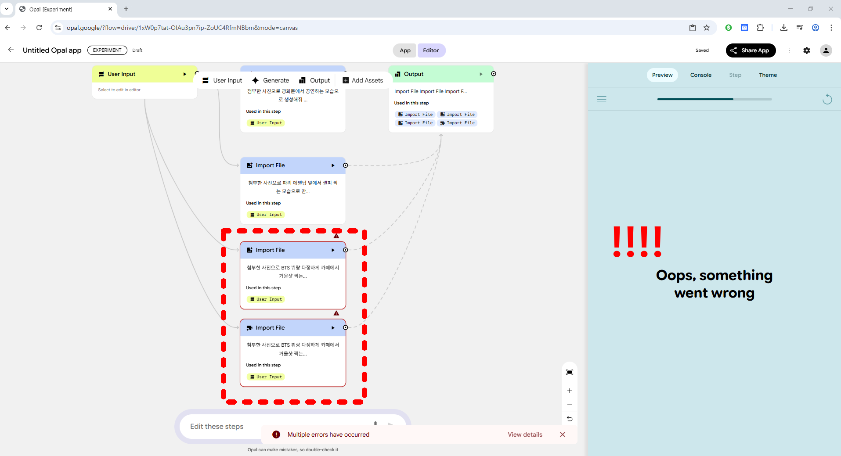Screen dimensions: 841x456
Task: Click the output port of the bottom Import File node
Action: 346,328
